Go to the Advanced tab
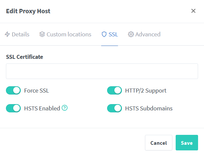Viewport: 204px width, 157px height. 148,34
